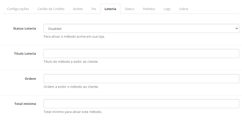Click the "Total minimo" field label
The height and width of the screenshot is (123, 242).
pos(25,104)
